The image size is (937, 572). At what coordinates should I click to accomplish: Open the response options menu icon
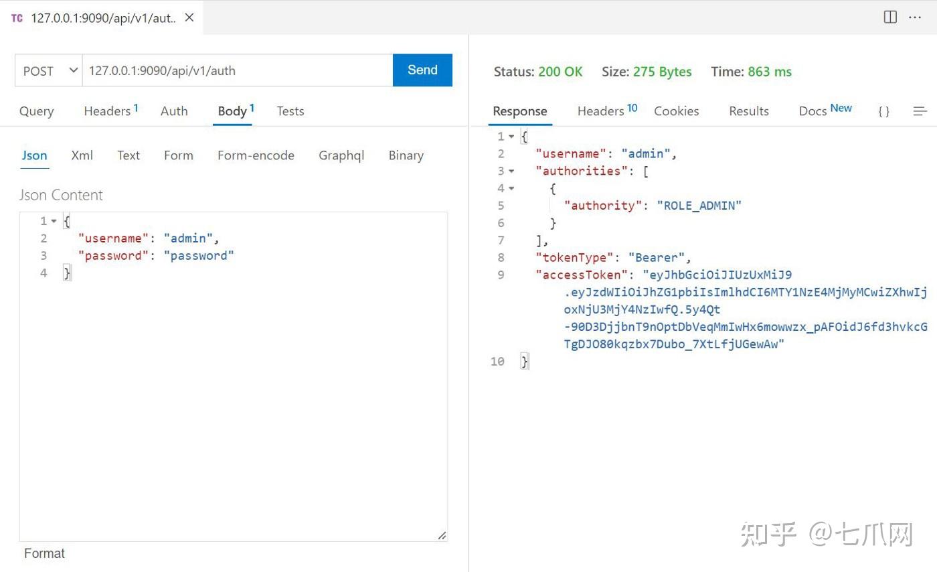coord(920,111)
